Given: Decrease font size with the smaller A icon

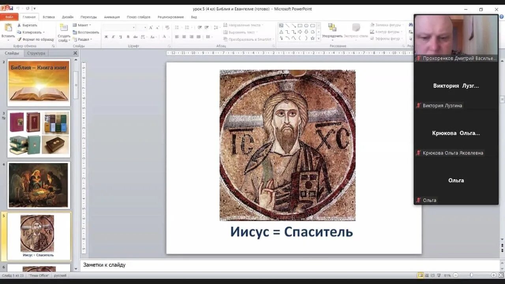Looking at the screenshot, I should pyautogui.click(x=157, y=28).
